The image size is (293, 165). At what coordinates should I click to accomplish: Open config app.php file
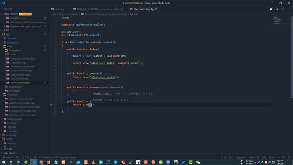click(10, 143)
